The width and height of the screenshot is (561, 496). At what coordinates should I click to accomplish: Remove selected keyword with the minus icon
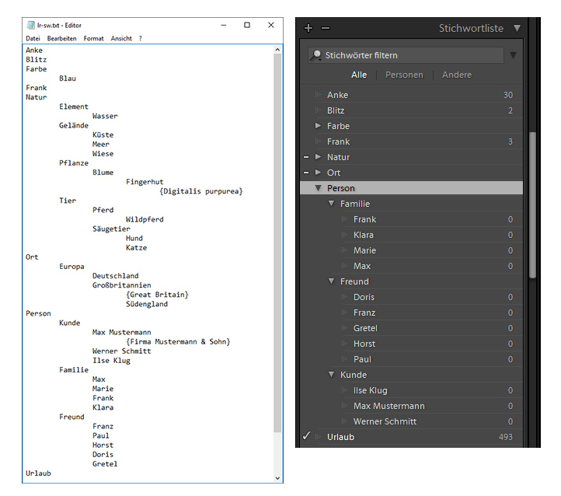tap(326, 28)
